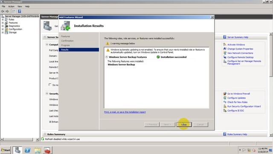The height and width of the screenshot is (154, 273).
Task: Select the Storage node icon
Action: 6,33
